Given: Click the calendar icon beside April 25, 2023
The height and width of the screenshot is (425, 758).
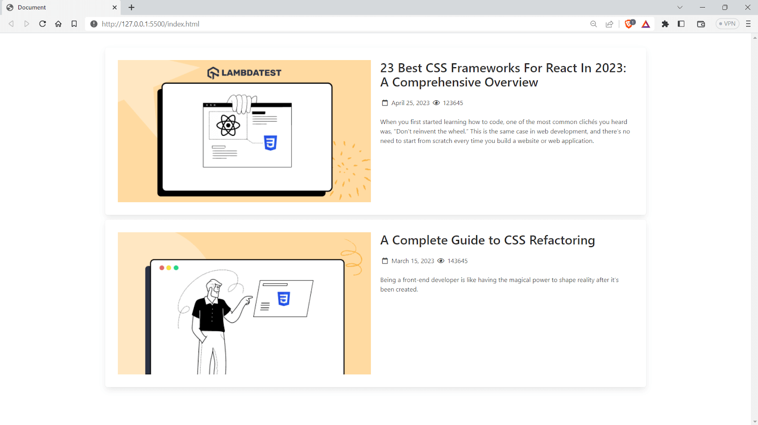Looking at the screenshot, I should tap(385, 103).
